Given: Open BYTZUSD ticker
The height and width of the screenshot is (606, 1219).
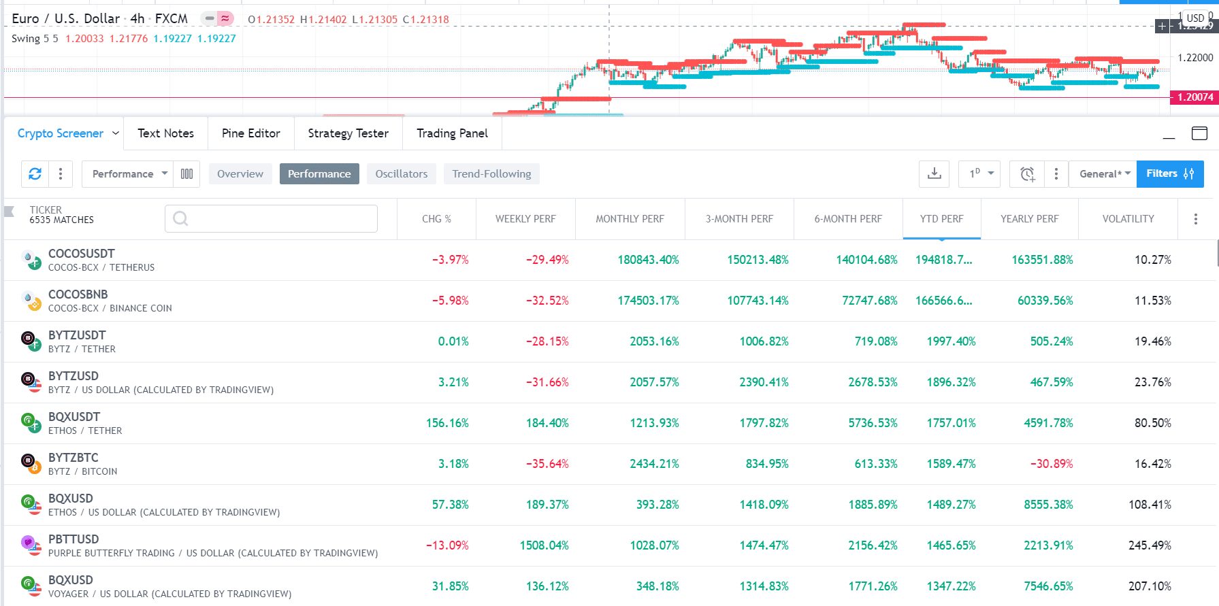Looking at the screenshot, I should coord(74,376).
